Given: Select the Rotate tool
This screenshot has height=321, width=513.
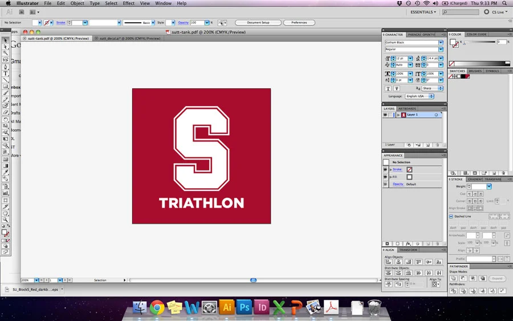Looking at the screenshot, I should (x=5, y=119).
